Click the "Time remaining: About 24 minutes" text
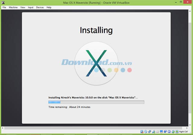This screenshot has width=193, height=135. (x=69, y=107)
